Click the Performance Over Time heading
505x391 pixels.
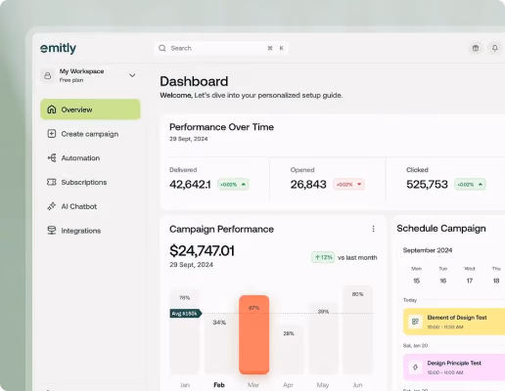click(x=221, y=127)
